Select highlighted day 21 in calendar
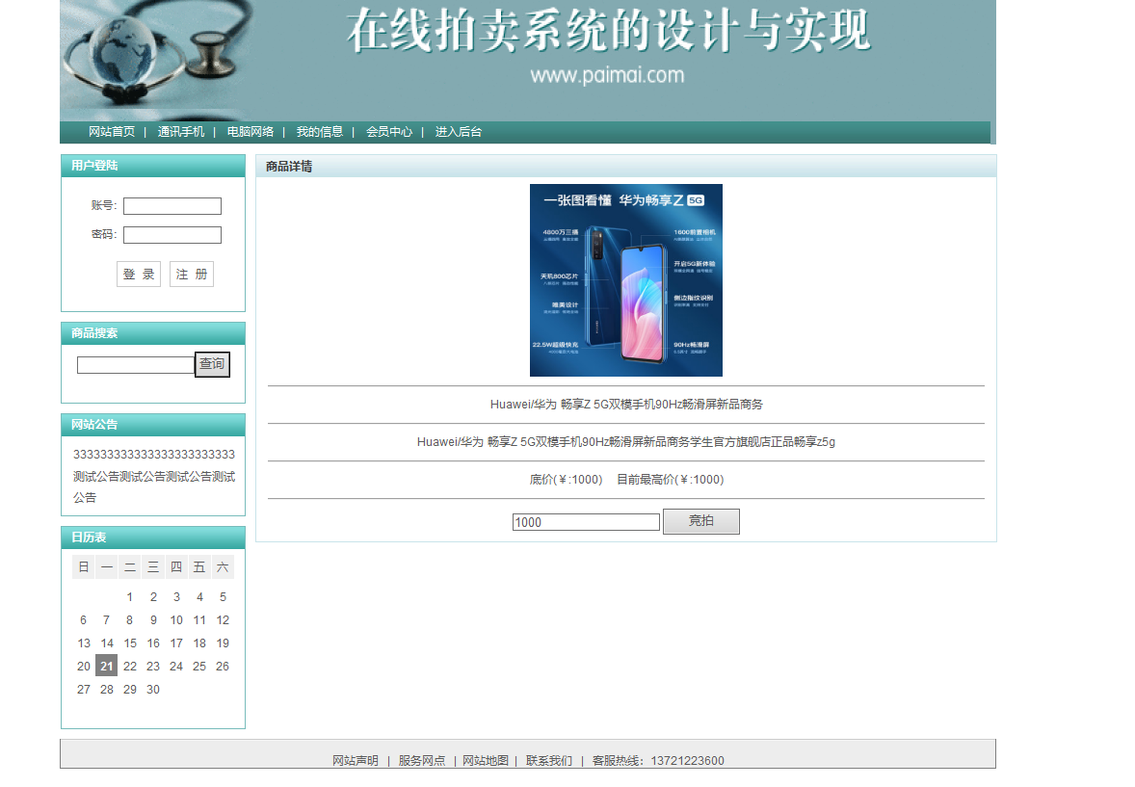Image resolution: width=1135 pixels, height=787 pixels. click(x=107, y=666)
